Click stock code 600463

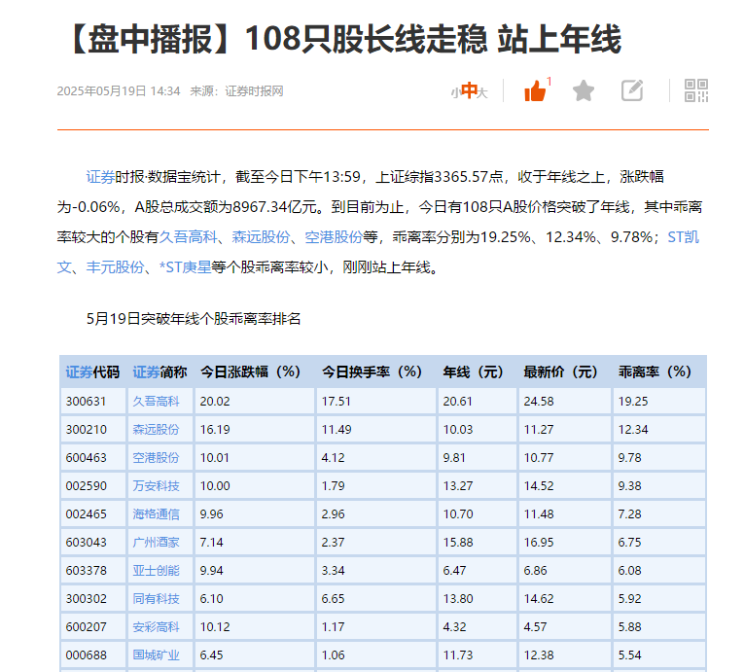pyautogui.click(x=87, y=458)
